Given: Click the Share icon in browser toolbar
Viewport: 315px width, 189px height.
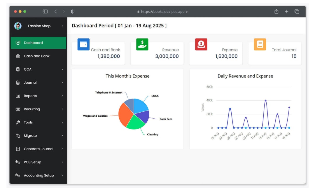Looking at the screenshot, I should coord(276,11).
